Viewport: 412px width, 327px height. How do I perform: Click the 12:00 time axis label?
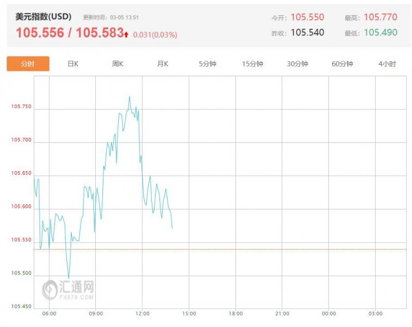[x=142, y=314]
